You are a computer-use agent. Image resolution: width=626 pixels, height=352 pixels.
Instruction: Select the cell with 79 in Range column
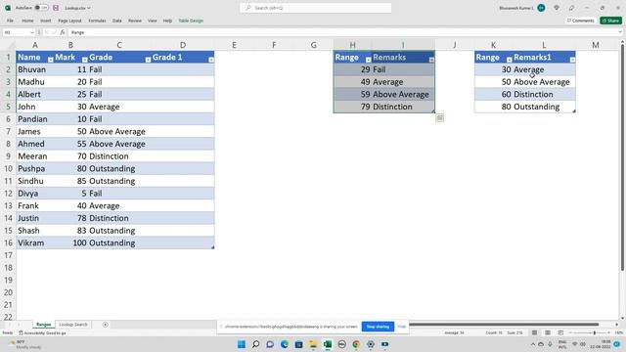(352, 107)
